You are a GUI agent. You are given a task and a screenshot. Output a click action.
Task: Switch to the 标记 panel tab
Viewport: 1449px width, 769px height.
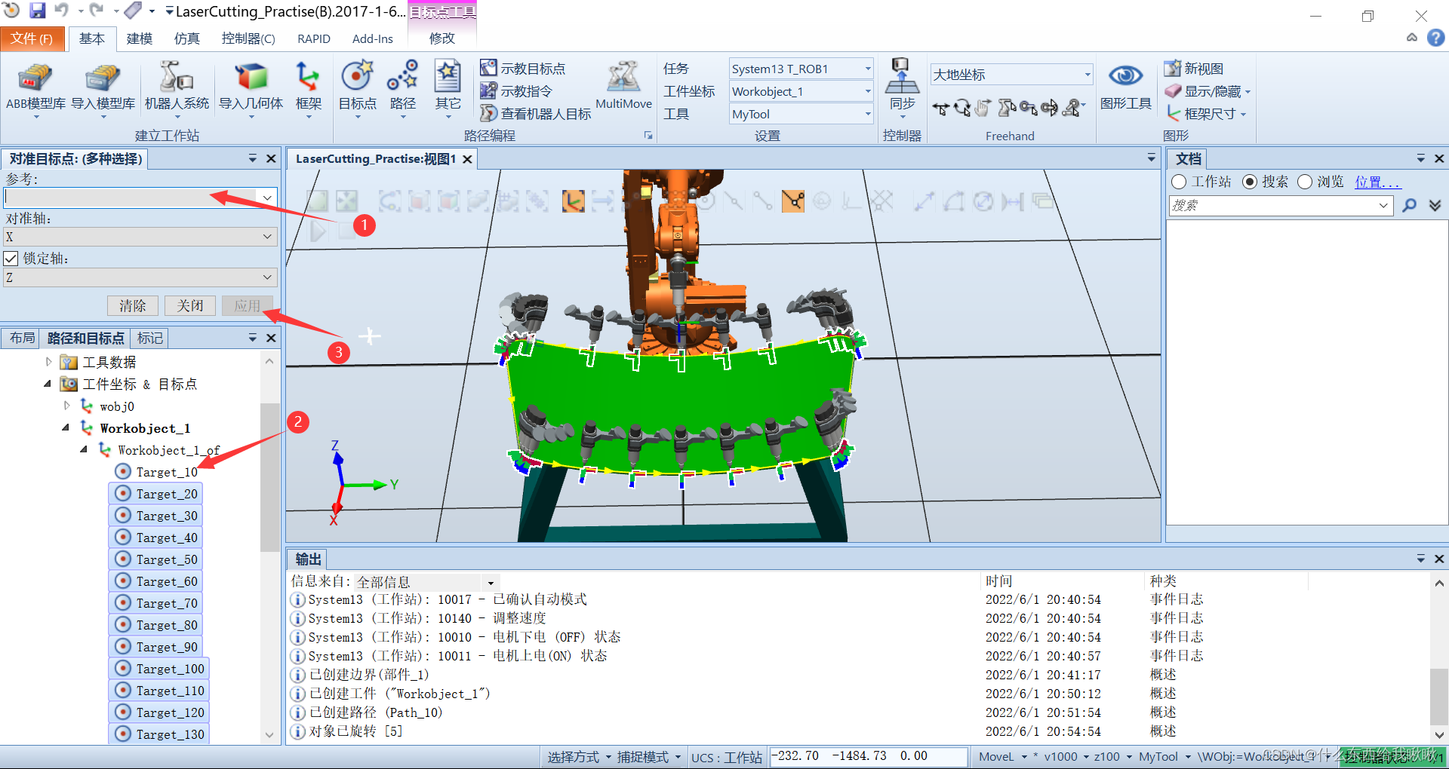pyautogui.click(x=149, y=338)
